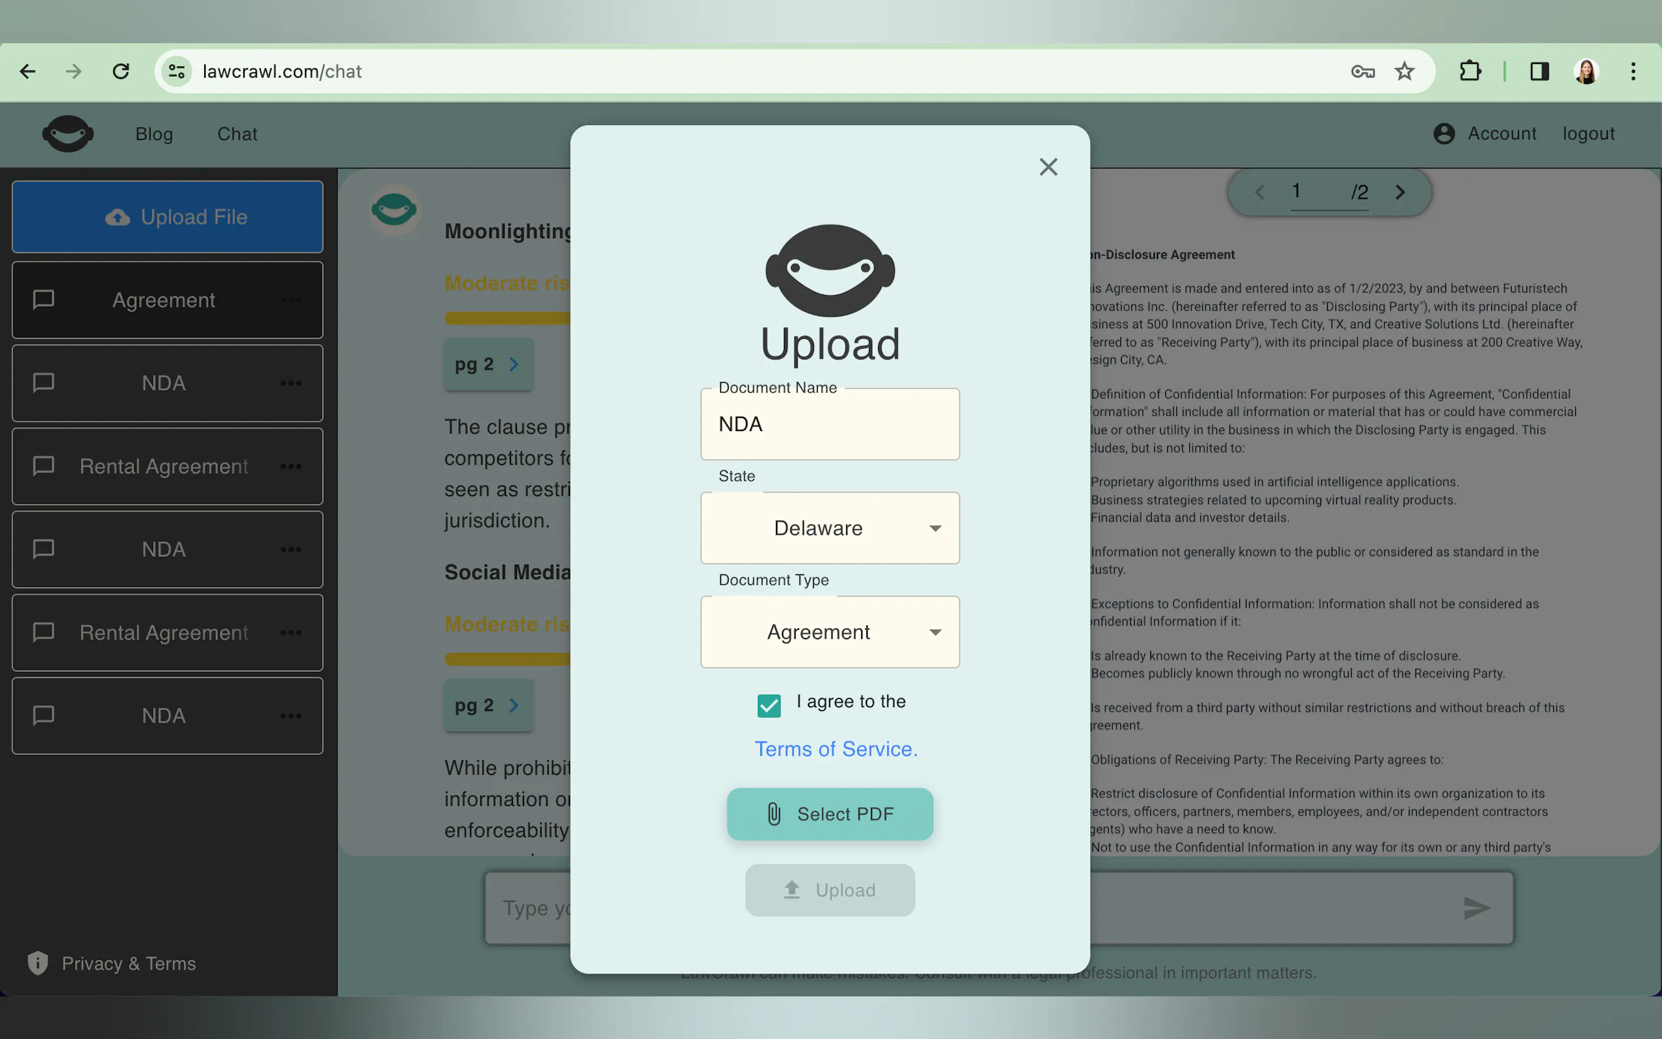This screenshot has width=1662, height=1039.
Task: Click the browser reload icon
Action: 121,71
